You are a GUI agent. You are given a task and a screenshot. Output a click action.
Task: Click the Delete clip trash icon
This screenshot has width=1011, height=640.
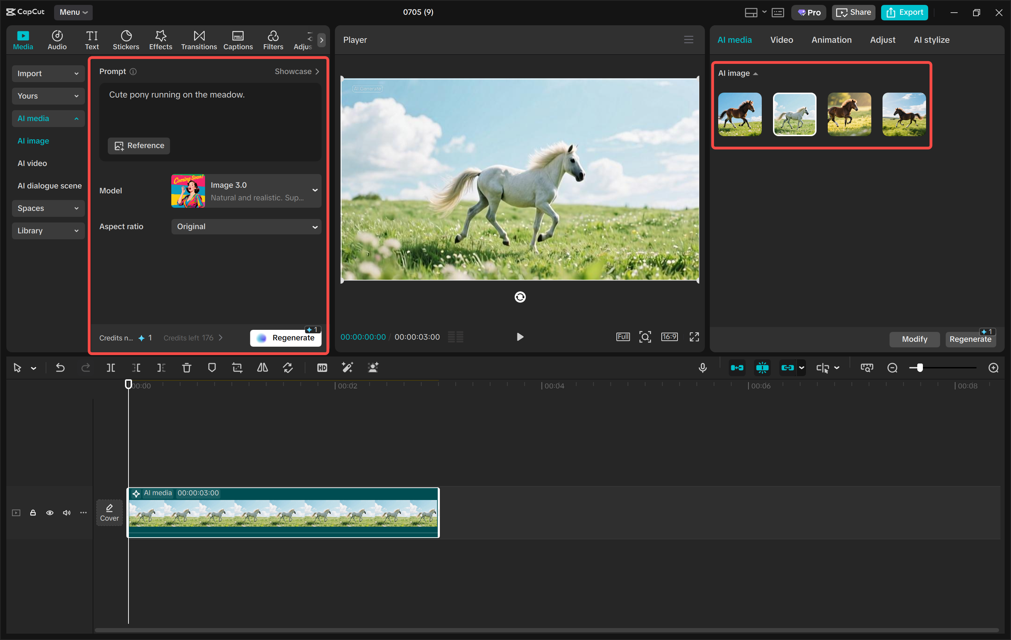pyautogui.click(x=187, y=367)
